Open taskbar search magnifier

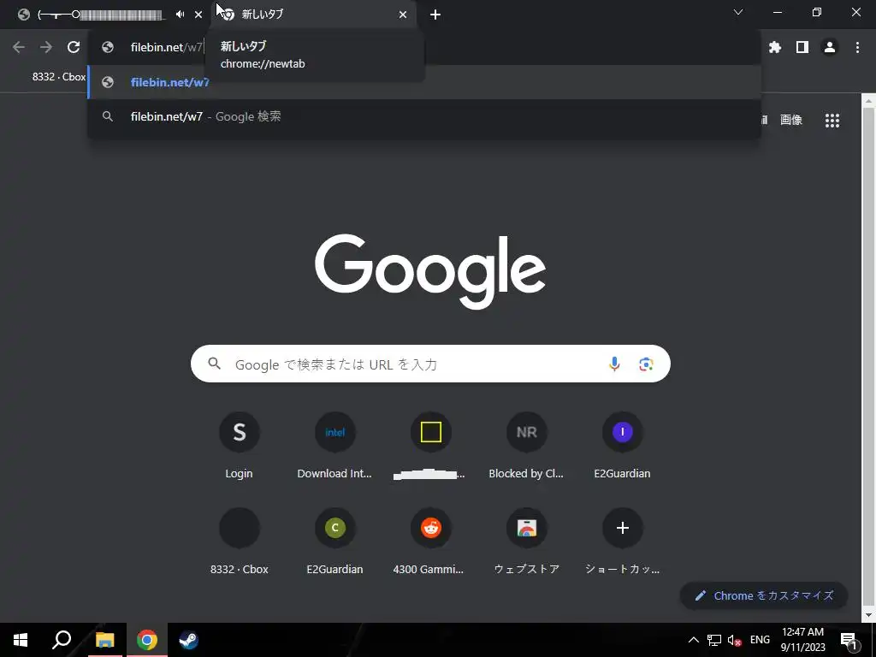62,640
